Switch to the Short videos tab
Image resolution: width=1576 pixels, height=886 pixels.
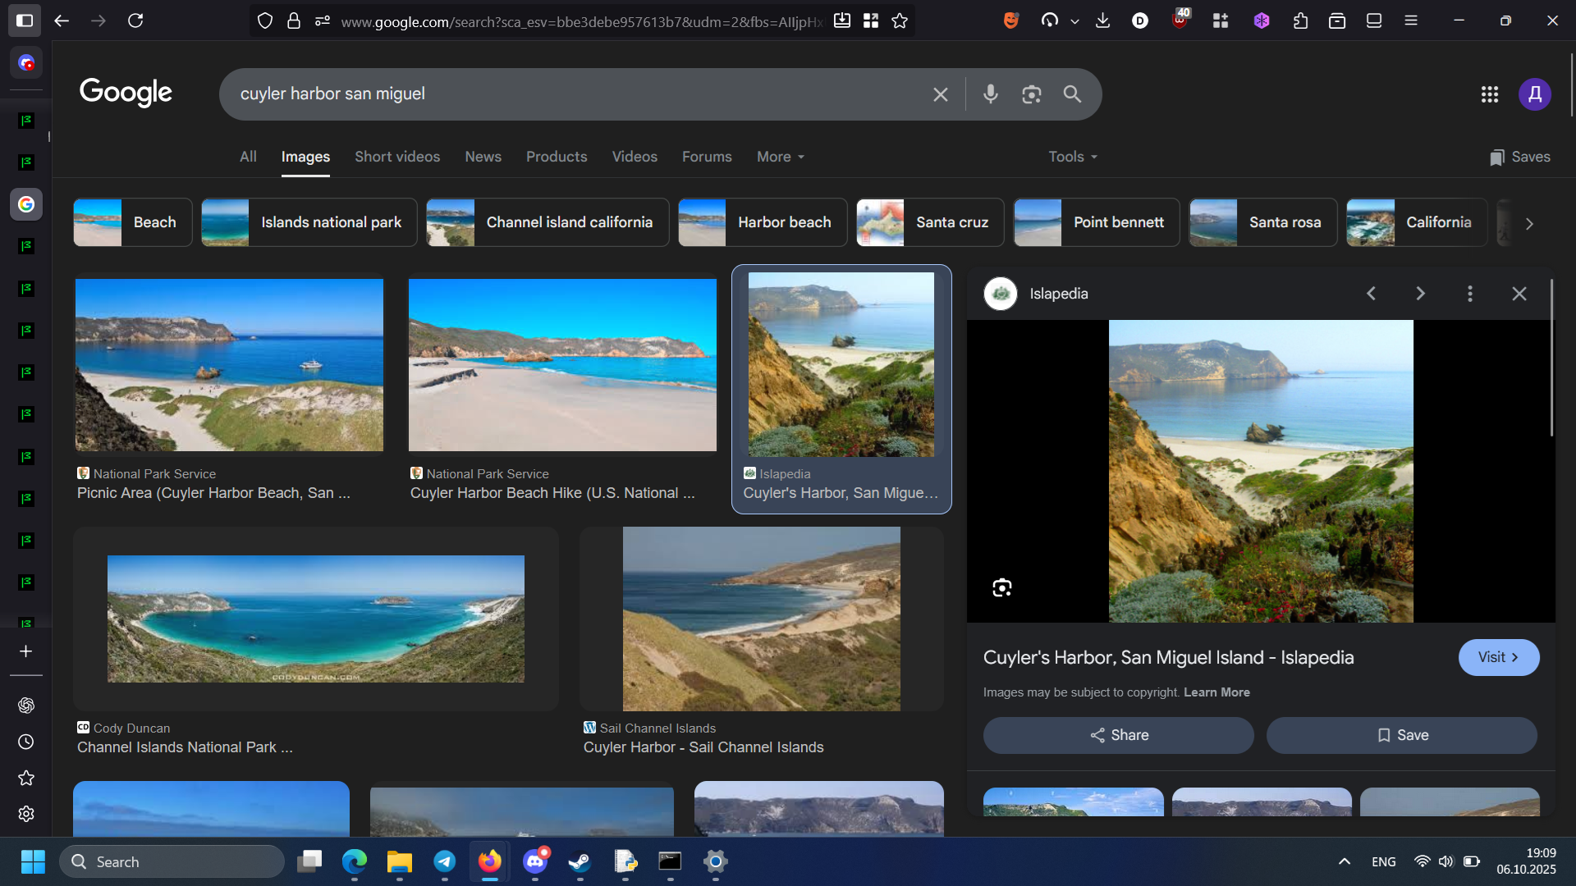coord(397,157)
